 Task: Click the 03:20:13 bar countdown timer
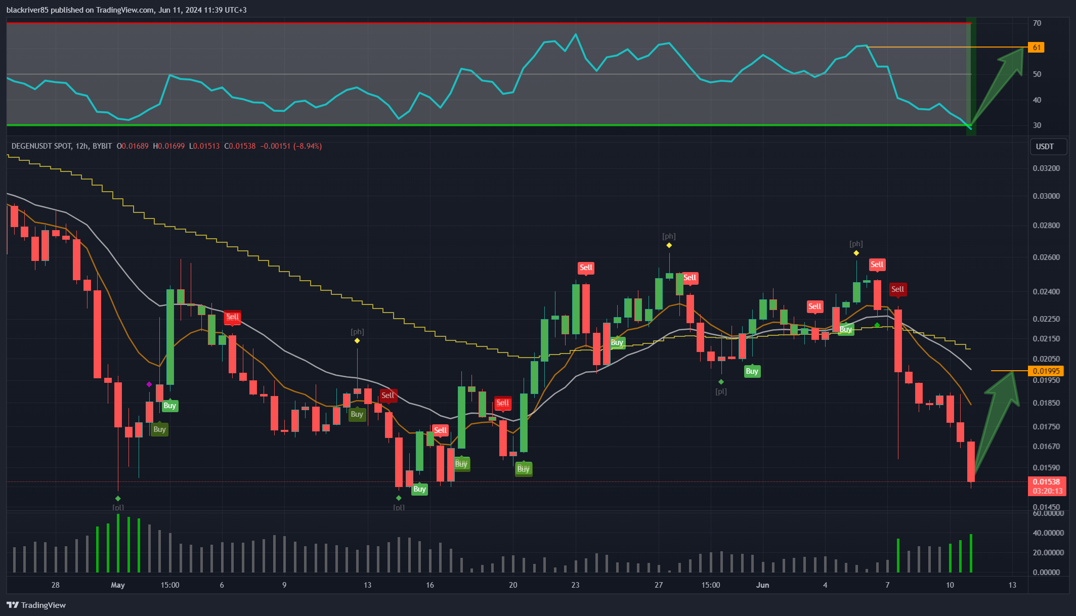click(x=1047, y=491)
